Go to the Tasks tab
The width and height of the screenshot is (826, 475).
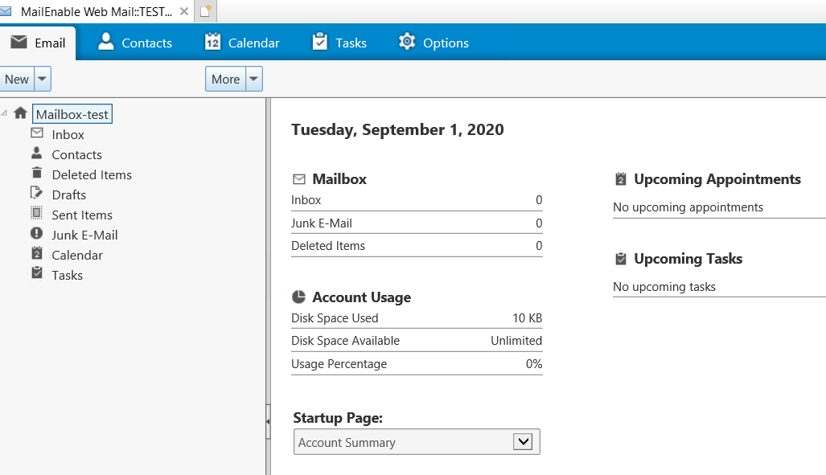[x=339, y=43]
